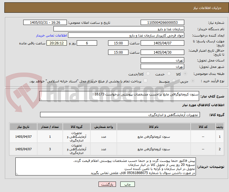The width and height of the screenshot is (229, 192).
Task: Click the سازمان غذا و دارو buyer field
Action: tap(119, 29)
